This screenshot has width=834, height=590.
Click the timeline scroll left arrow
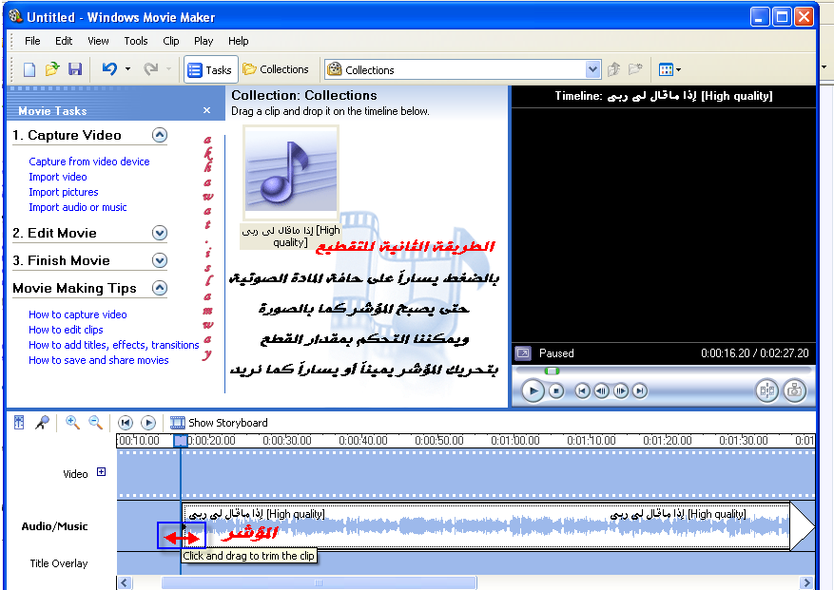click(x=125, y=583)
